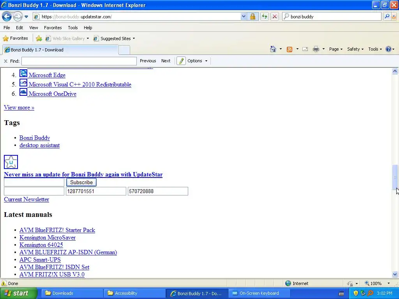
Task: Click the Read Mail icon
Action: [305, 49]
